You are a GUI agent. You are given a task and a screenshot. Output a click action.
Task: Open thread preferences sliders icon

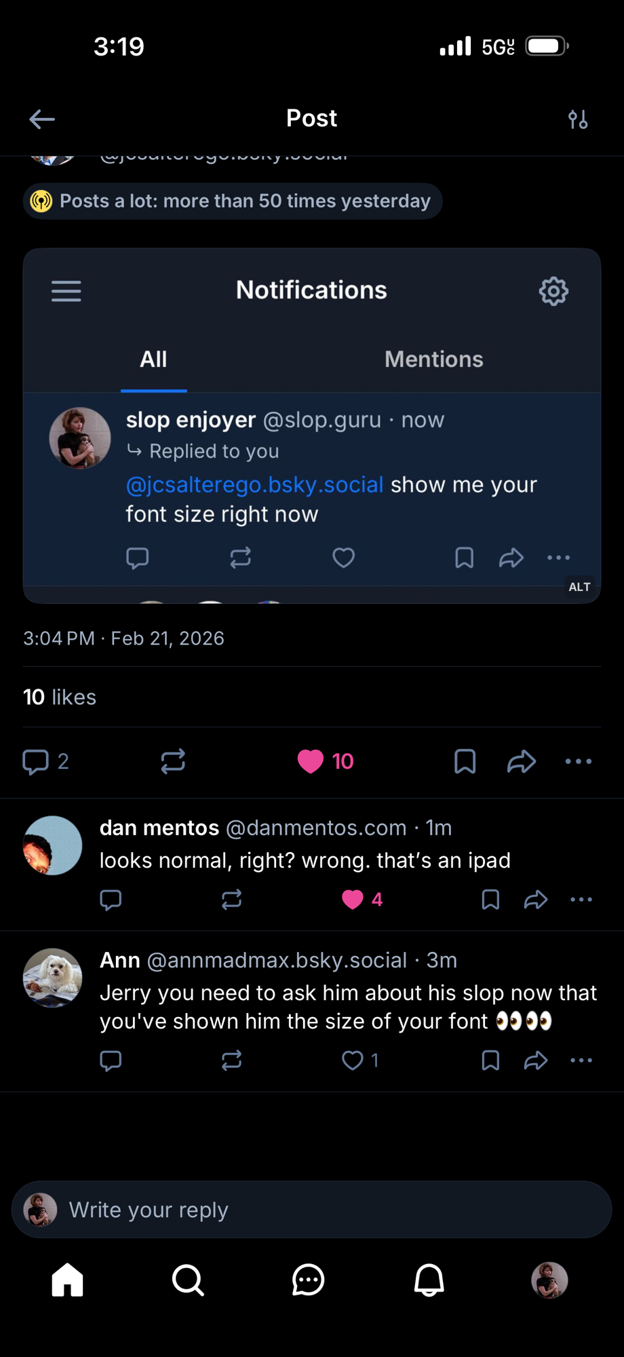578,119
